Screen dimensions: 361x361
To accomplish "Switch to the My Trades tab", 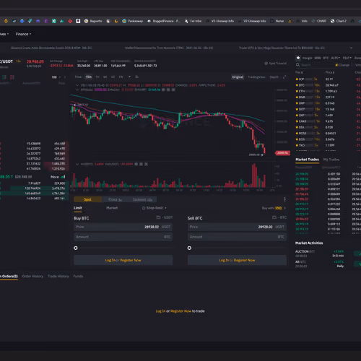I will pos(331,160).
